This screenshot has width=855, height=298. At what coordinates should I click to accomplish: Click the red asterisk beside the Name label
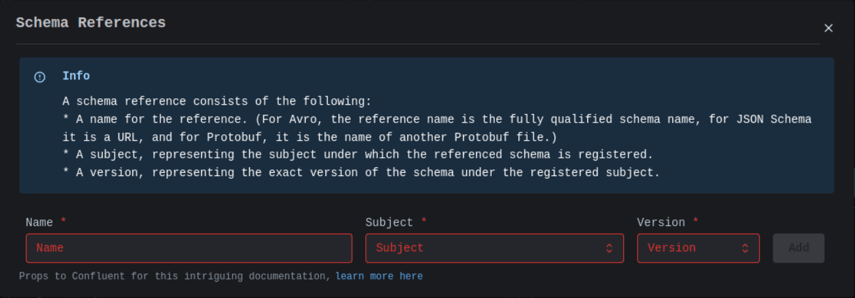[x=64, y=222]
